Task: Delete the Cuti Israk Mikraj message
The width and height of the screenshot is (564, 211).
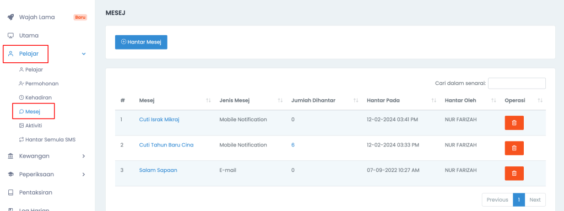Action: click(x=514, y=123)
